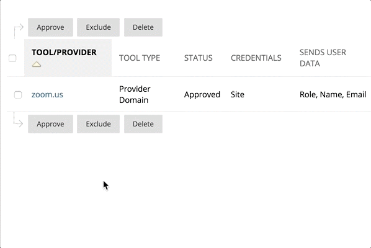Click the top Delete button
The height and width of the screenshot is (248, 371).
(x=143, y=27)
